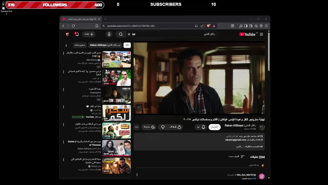Like the video with thumbs up
Viewport: 328px width, 185px height.
point(175,127)
